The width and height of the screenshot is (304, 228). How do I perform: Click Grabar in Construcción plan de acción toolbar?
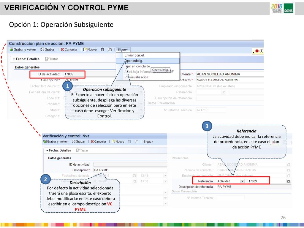(x=47, y=50)
